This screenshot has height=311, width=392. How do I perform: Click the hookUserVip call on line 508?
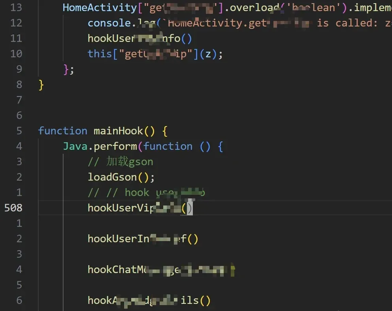[x=140, y=208]
